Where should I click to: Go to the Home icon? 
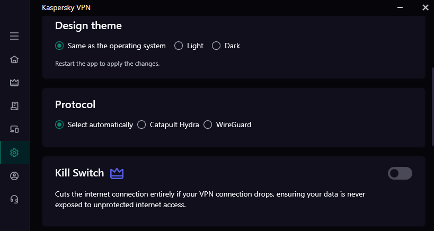(14, 59)
